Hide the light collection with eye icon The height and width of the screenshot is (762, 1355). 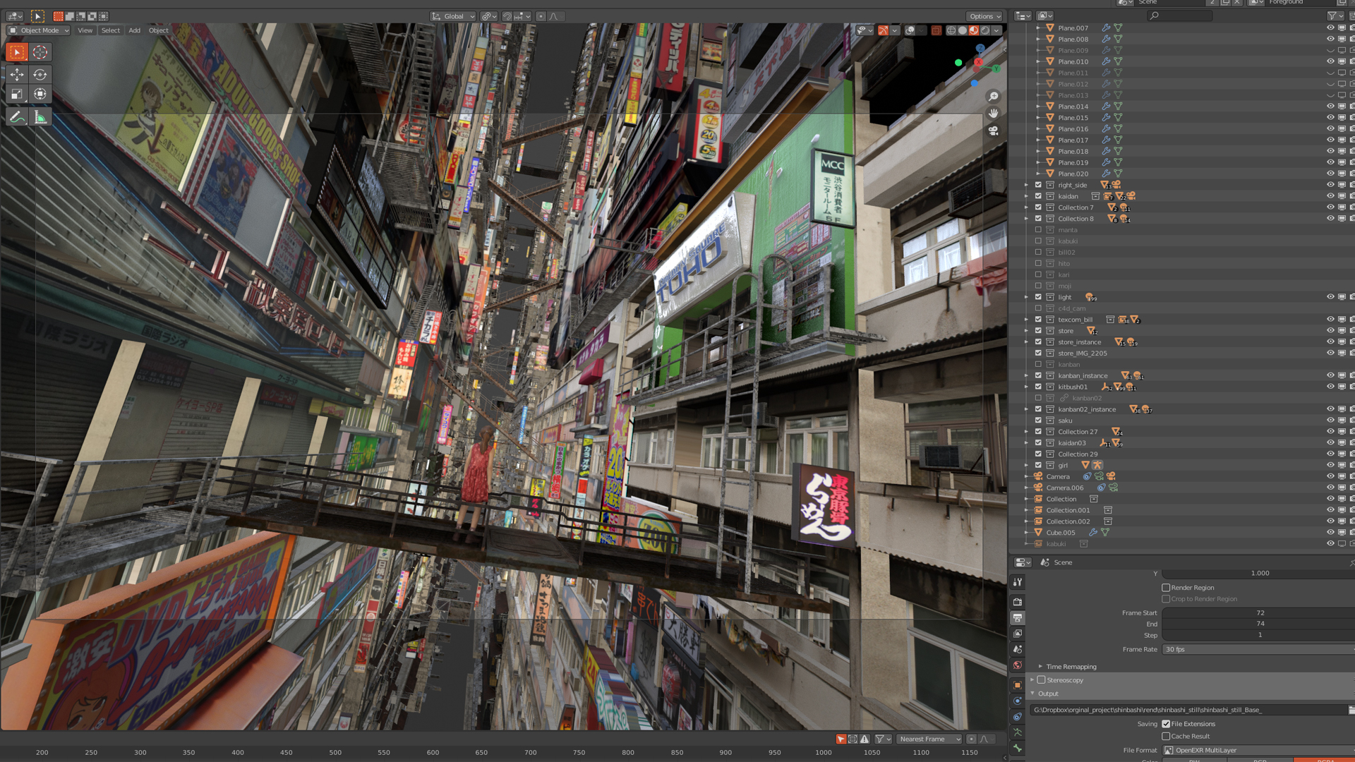pyautogui.click(x=1330, y=297)
